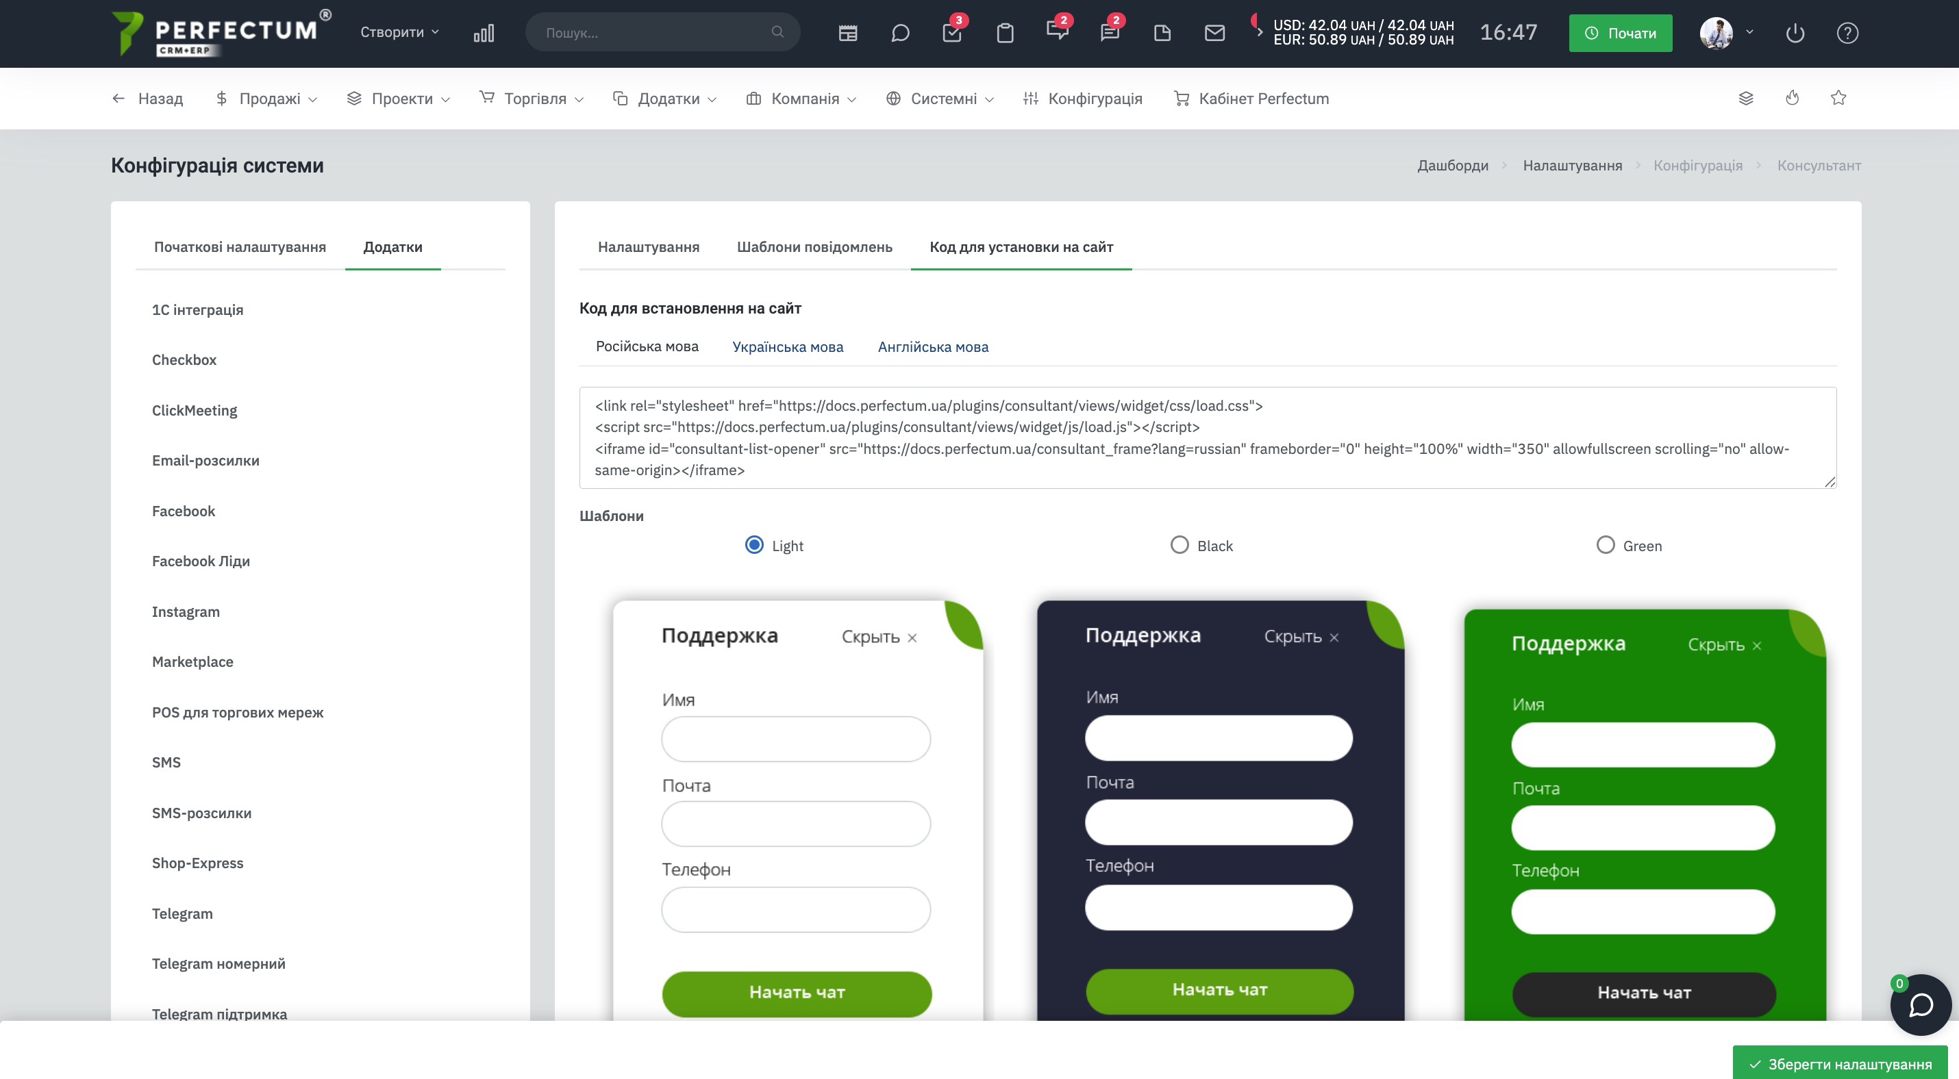The image size is (1959, 1079).
Task: Open the statistics bar chart icon
Action: (x=484, y=33)
